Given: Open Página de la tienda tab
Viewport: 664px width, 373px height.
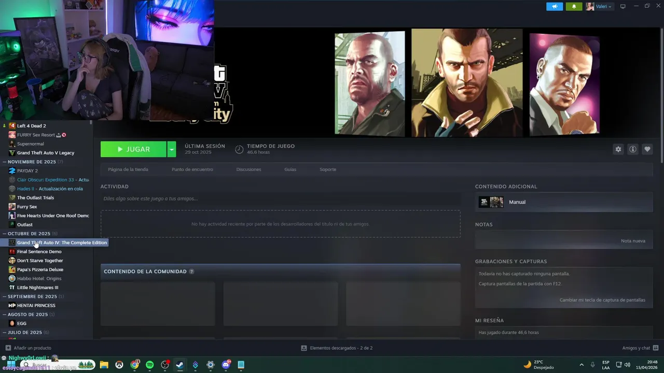Looking at the screenshot, I should 128,169.
